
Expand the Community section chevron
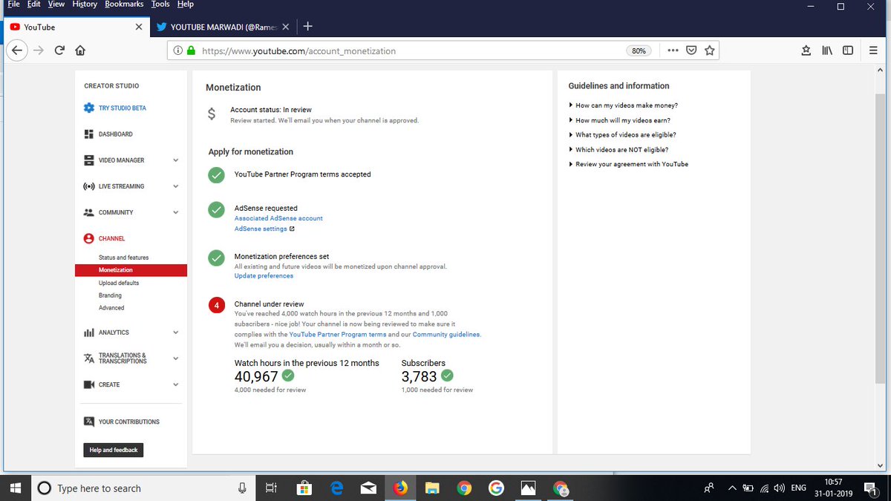[176, 212]
